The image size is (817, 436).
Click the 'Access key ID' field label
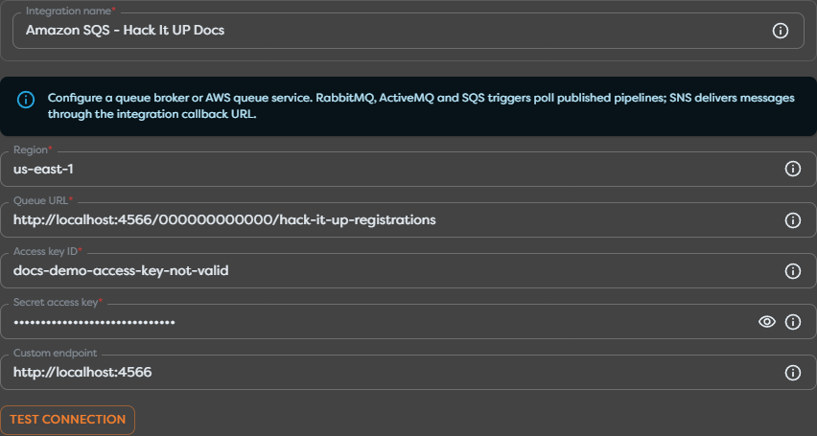tap(48, 252)
